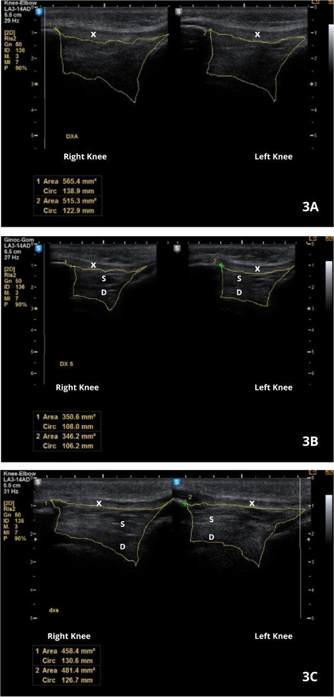This screenshot has height=697, width=334.
Task: Click the dxs annotation in panel 3C
Action: (x=53, y=610)
